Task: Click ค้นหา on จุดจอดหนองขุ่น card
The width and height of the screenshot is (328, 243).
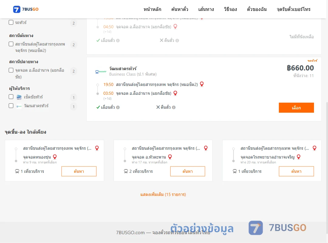Action: (79, 171)
